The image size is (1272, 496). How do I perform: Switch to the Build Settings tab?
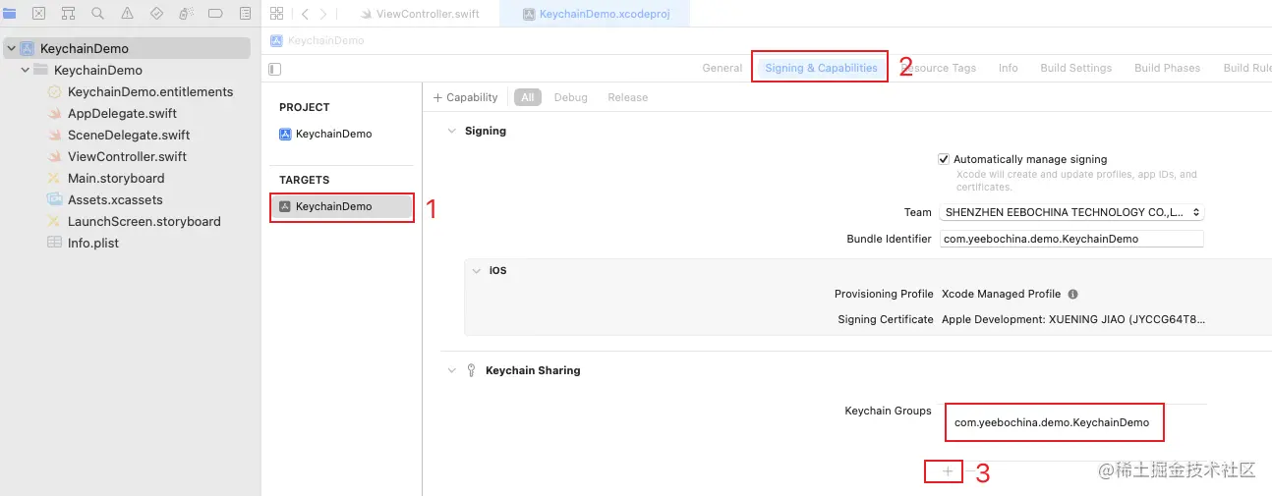(x=1075, y=68)
